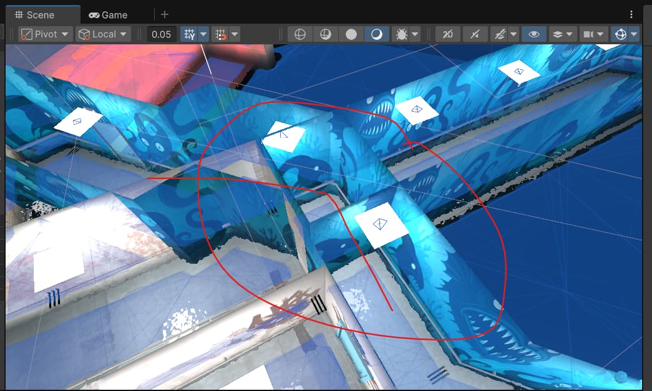Click the stacked layers icon in toolbar
652x391 pixels.
pos(558,35)
